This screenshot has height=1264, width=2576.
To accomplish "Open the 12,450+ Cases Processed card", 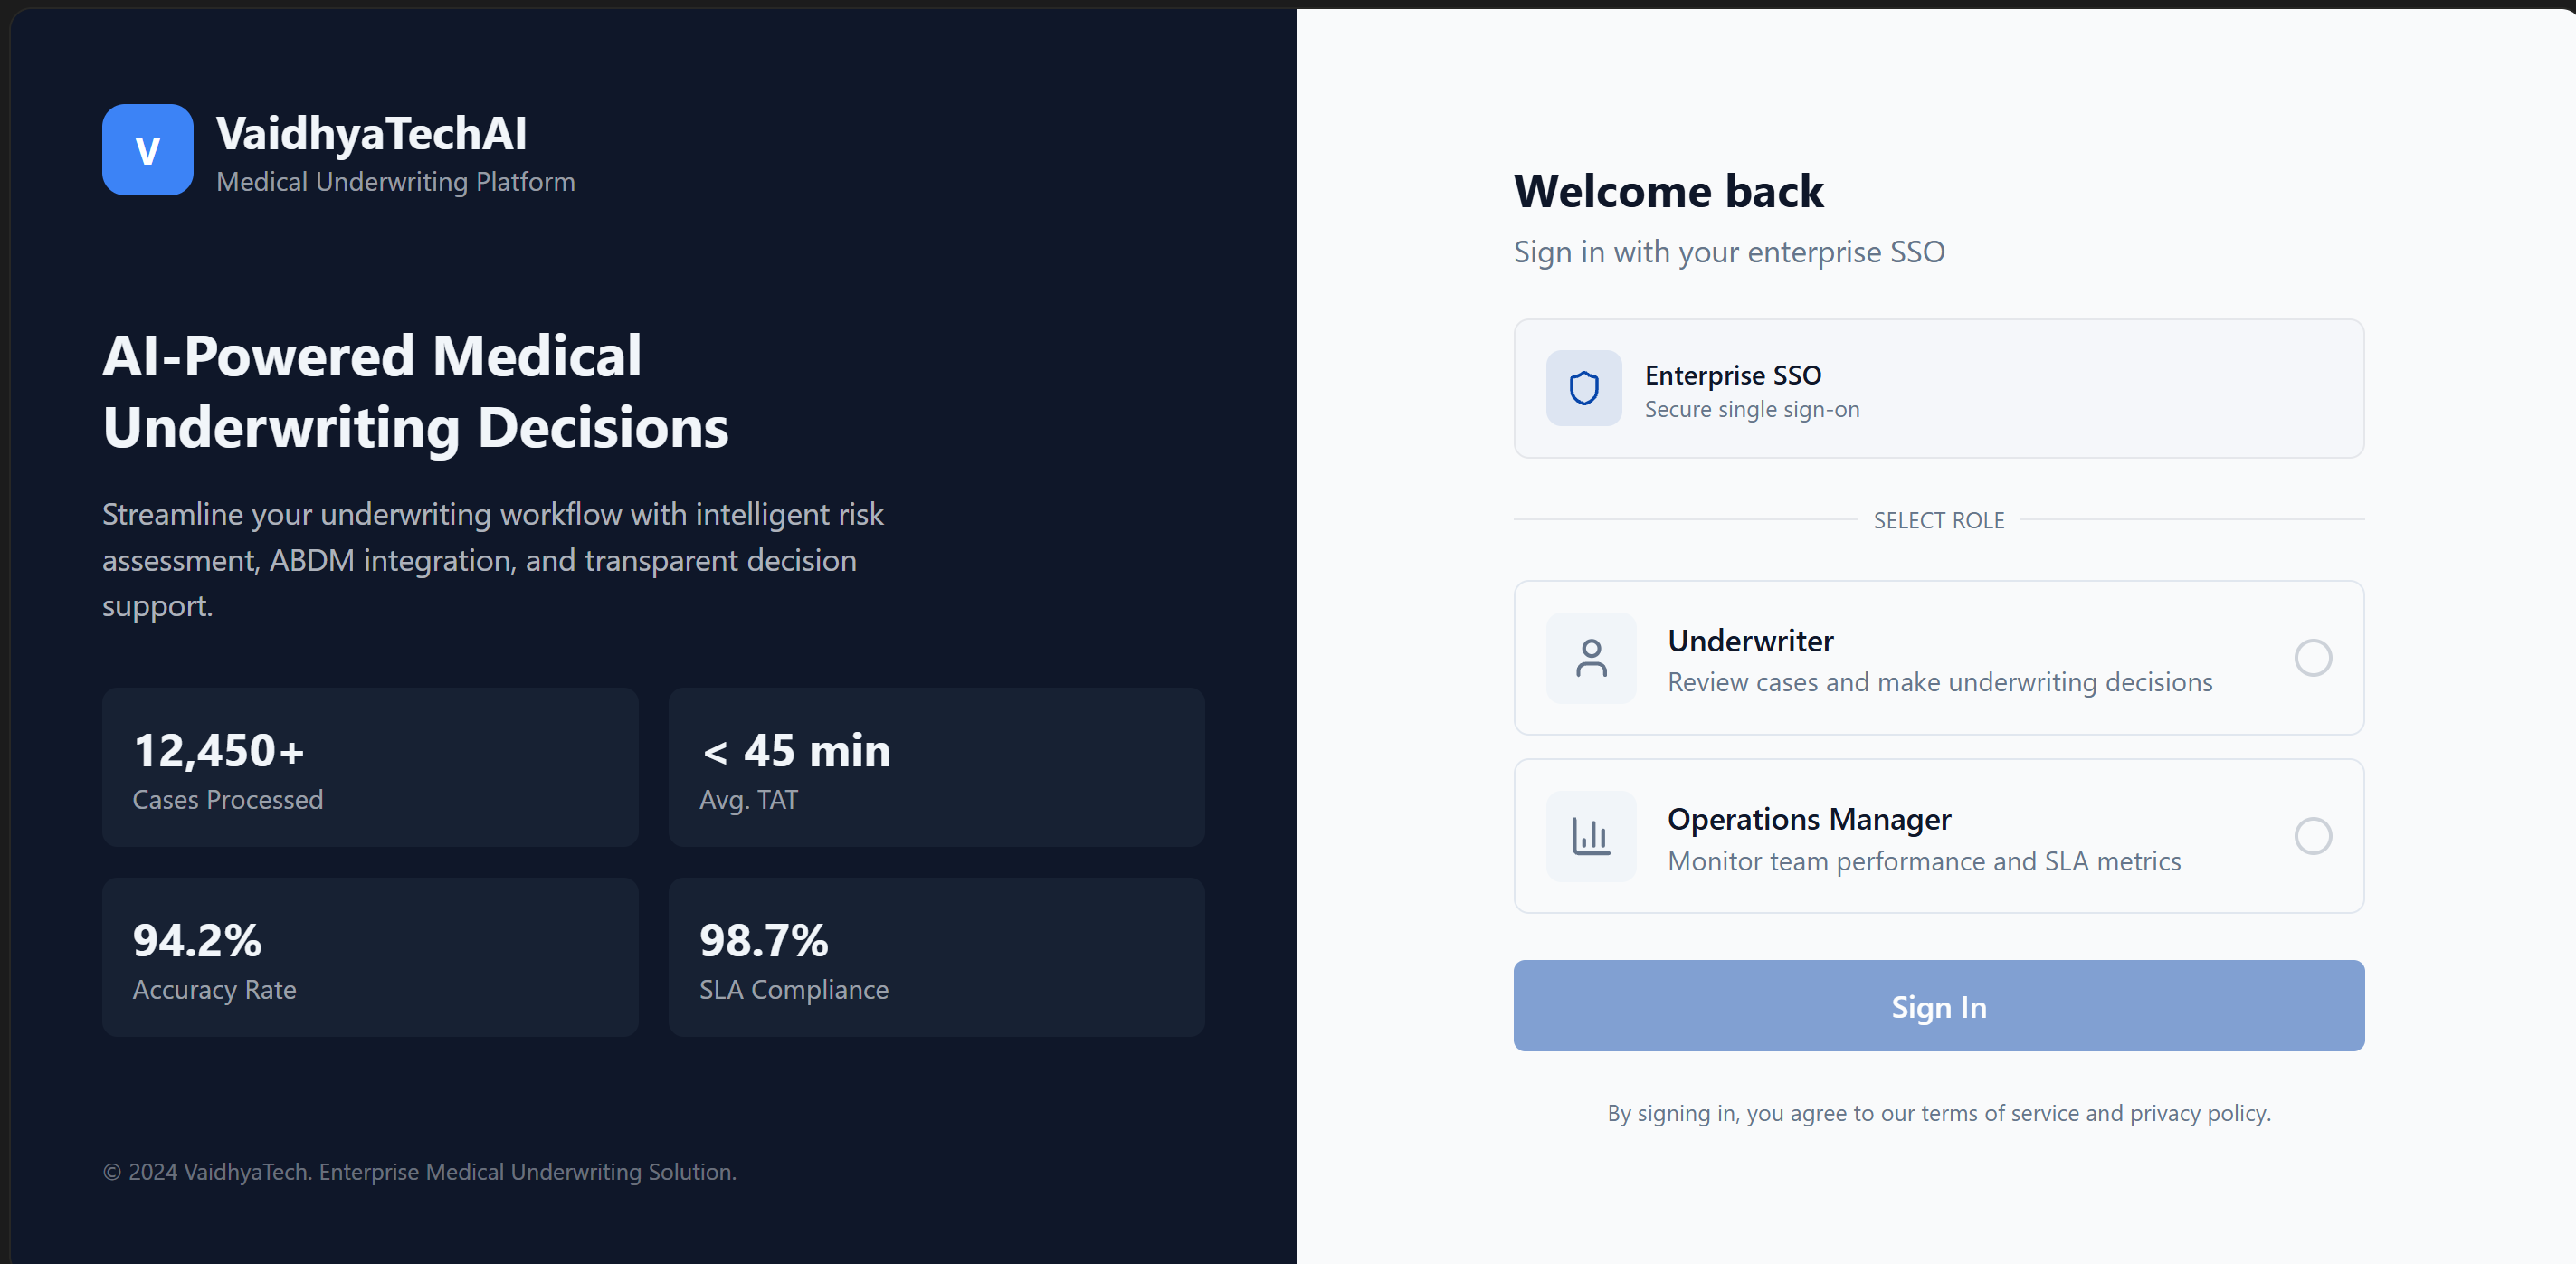I will pos(370,767).
